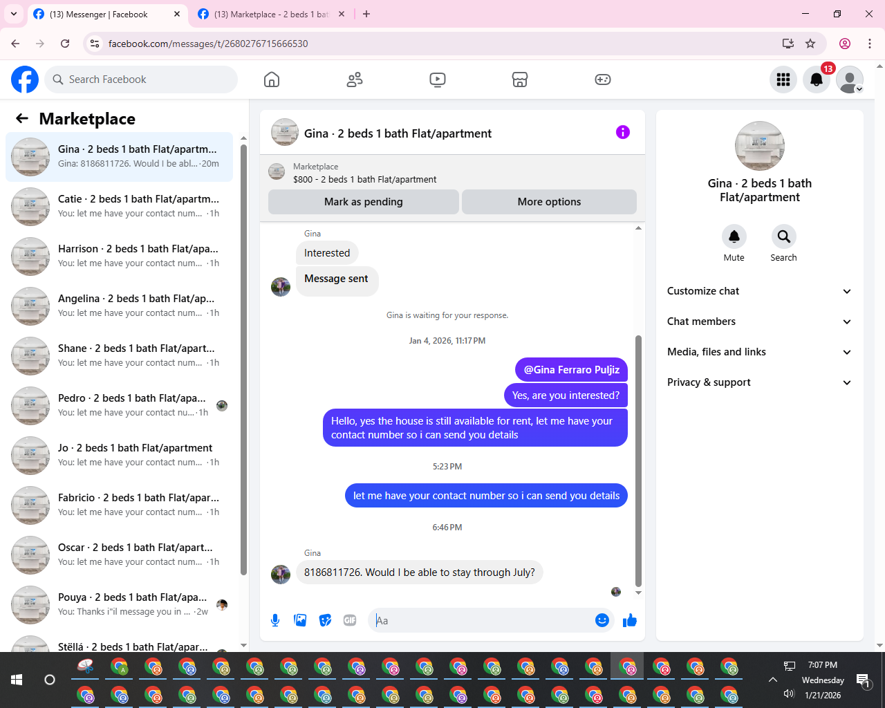Open Fabricio's conversation
The width and height of the screenshot is (885, 708).
click(x=120, y=505)
